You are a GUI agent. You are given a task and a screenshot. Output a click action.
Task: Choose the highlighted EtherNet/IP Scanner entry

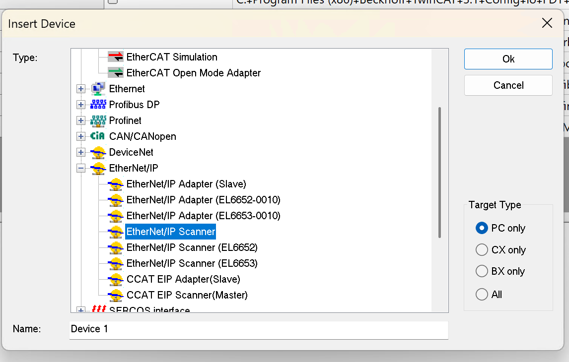coord(171,232)
